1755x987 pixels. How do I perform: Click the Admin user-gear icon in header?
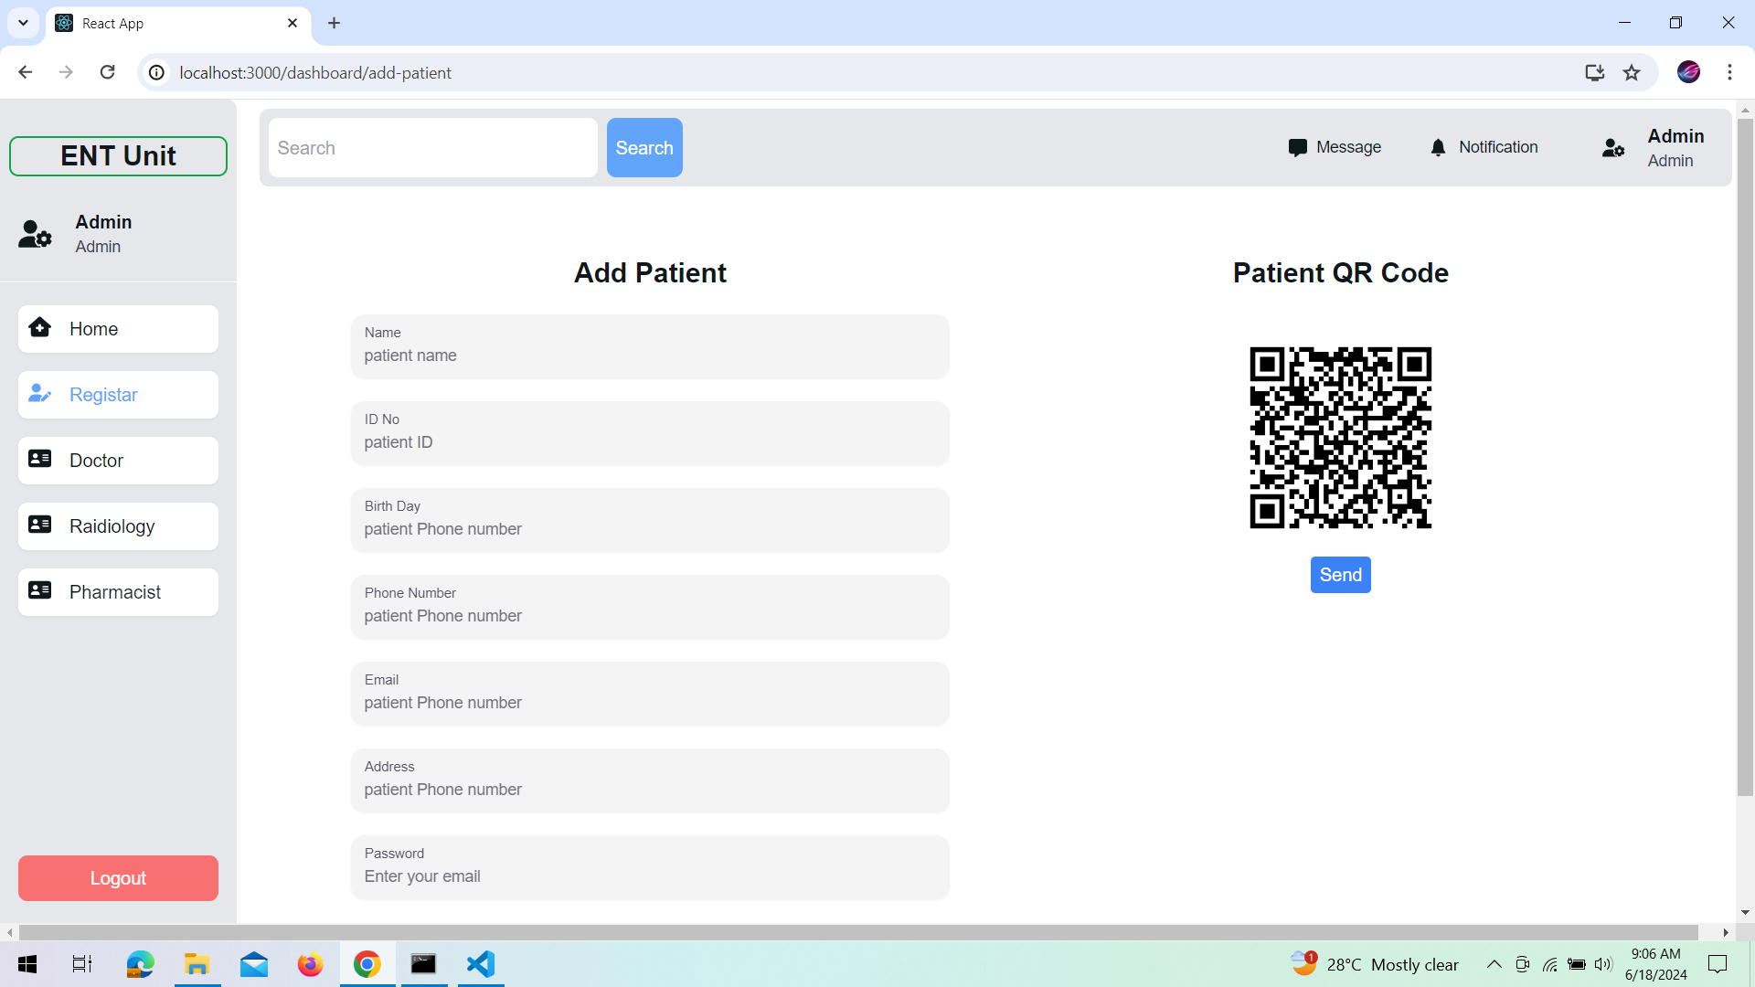pos(1613,147)
